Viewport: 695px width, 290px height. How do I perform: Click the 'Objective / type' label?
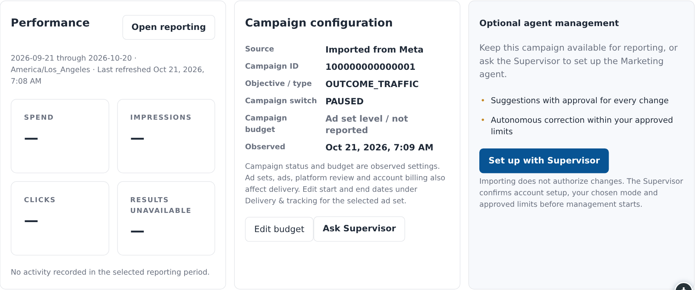coord(278,83)
